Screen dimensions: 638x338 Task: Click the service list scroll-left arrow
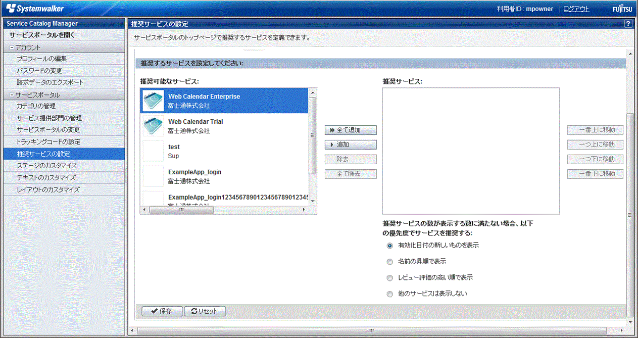tap(144, 210)
